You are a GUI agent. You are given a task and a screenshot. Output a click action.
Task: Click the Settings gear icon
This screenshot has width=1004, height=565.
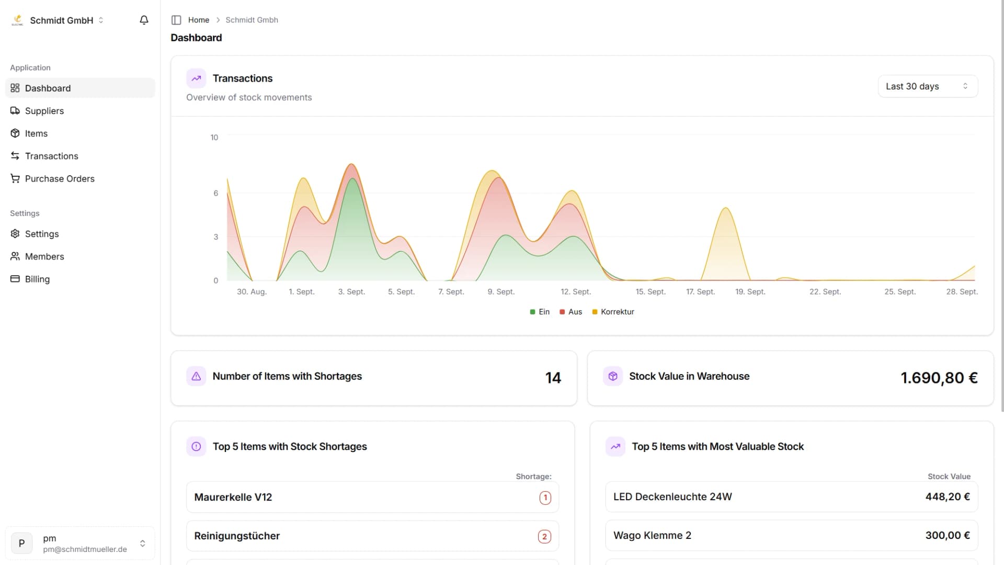(15, 234)
